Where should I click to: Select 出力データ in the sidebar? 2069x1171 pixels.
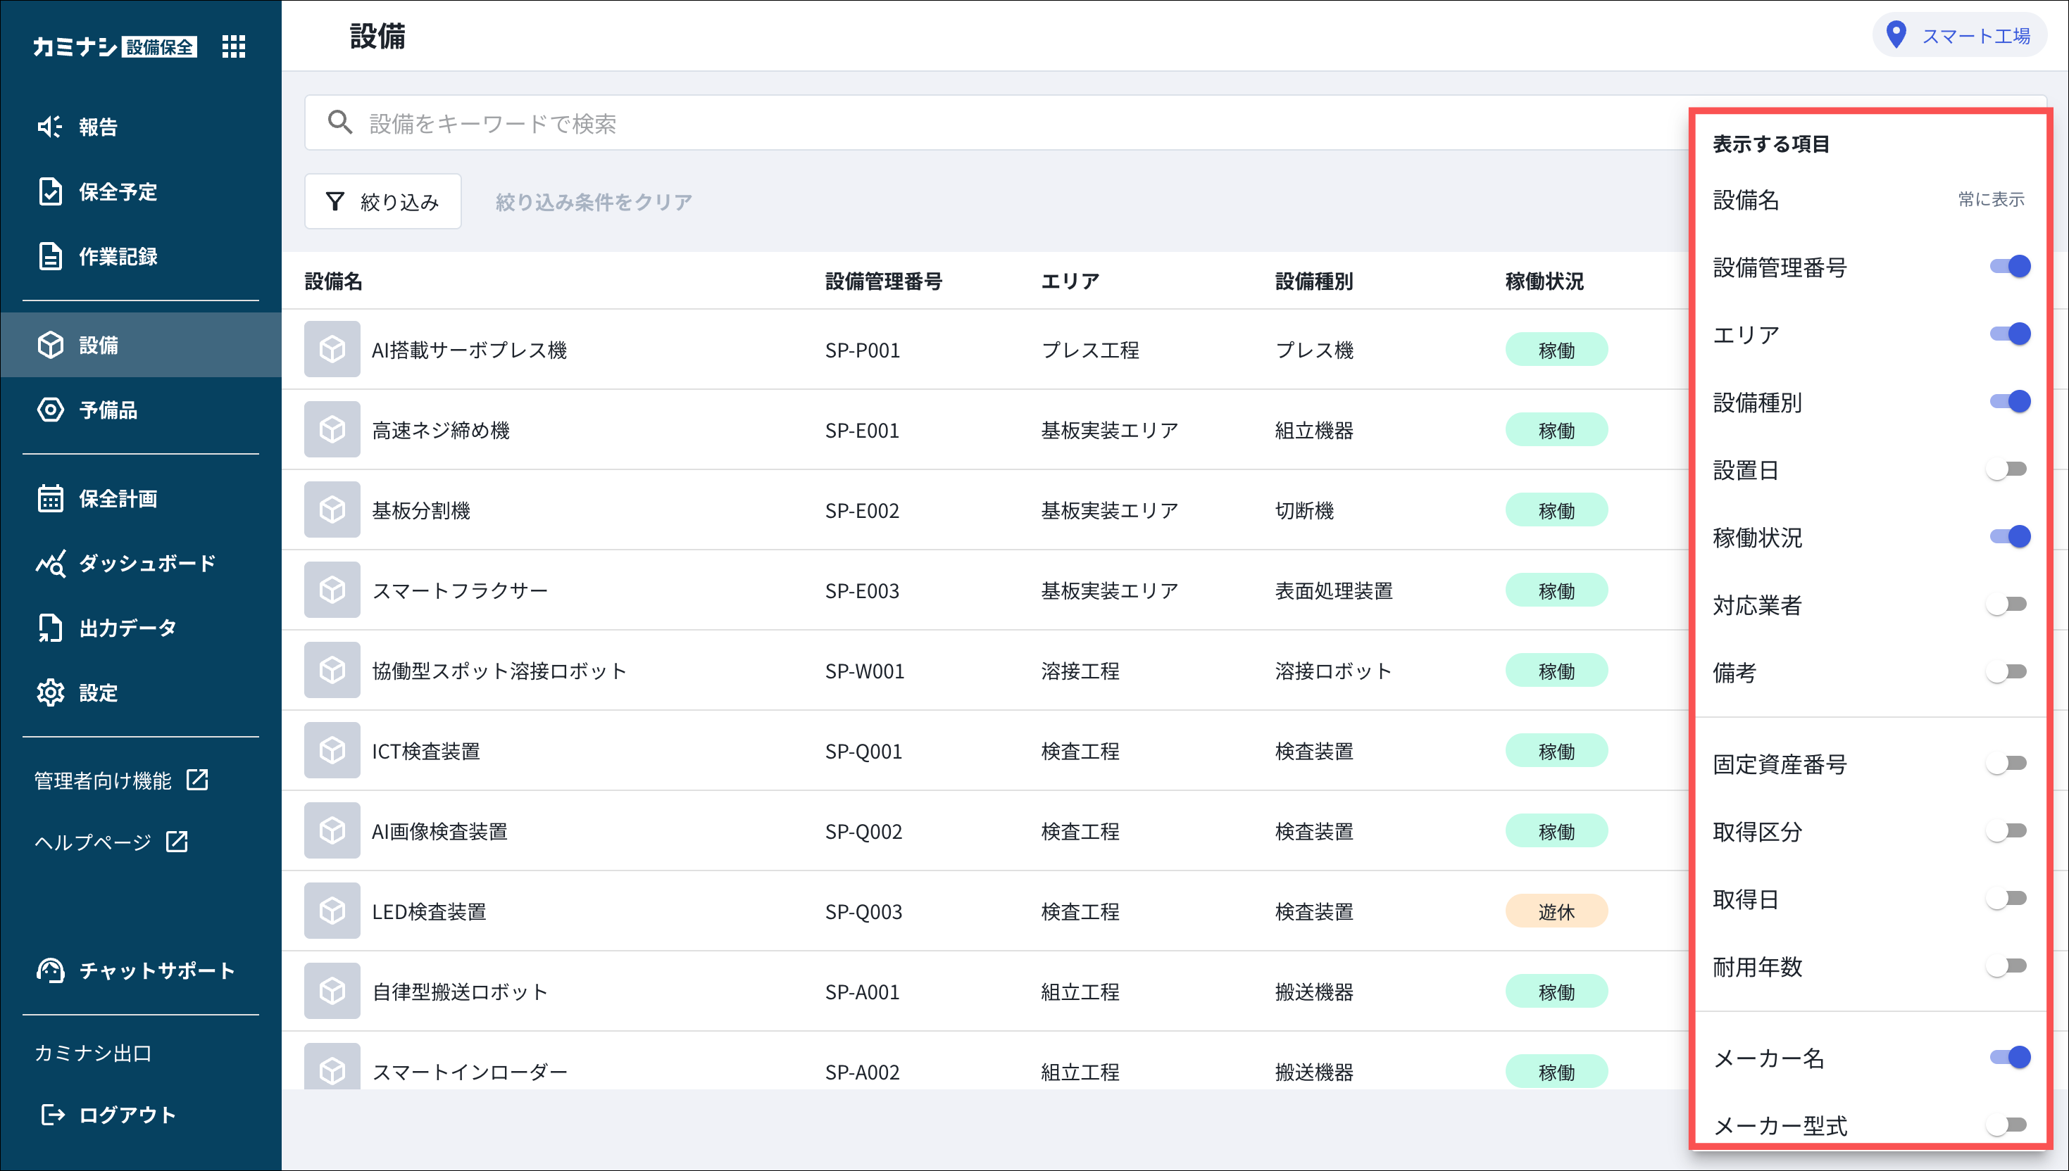[127, 628]
